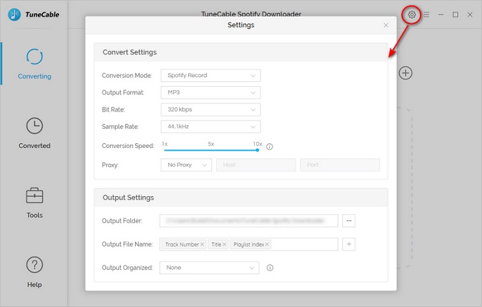Open the Converting section in sidebar
Viewport: 482px width, 307px height.
[34, 64]
